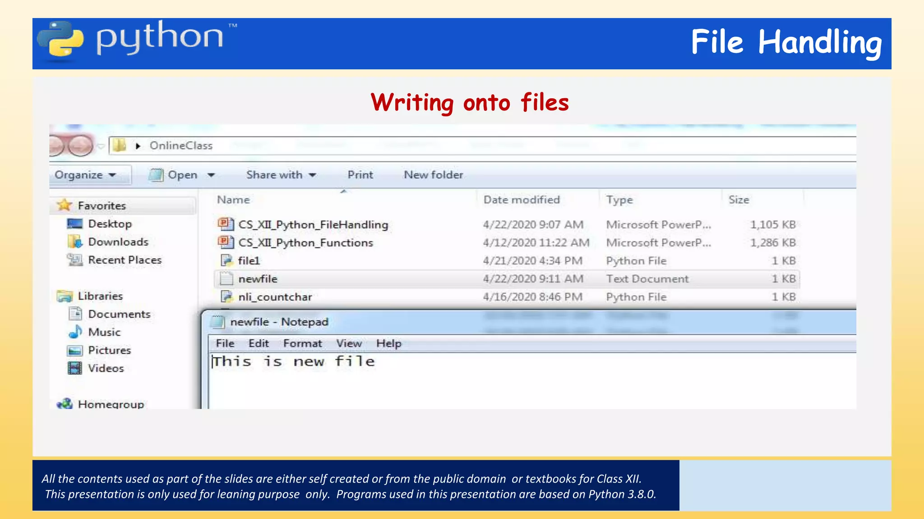924x519 pixels.
Task: Click the Python icon of nli_countchar
Action: 226,296
